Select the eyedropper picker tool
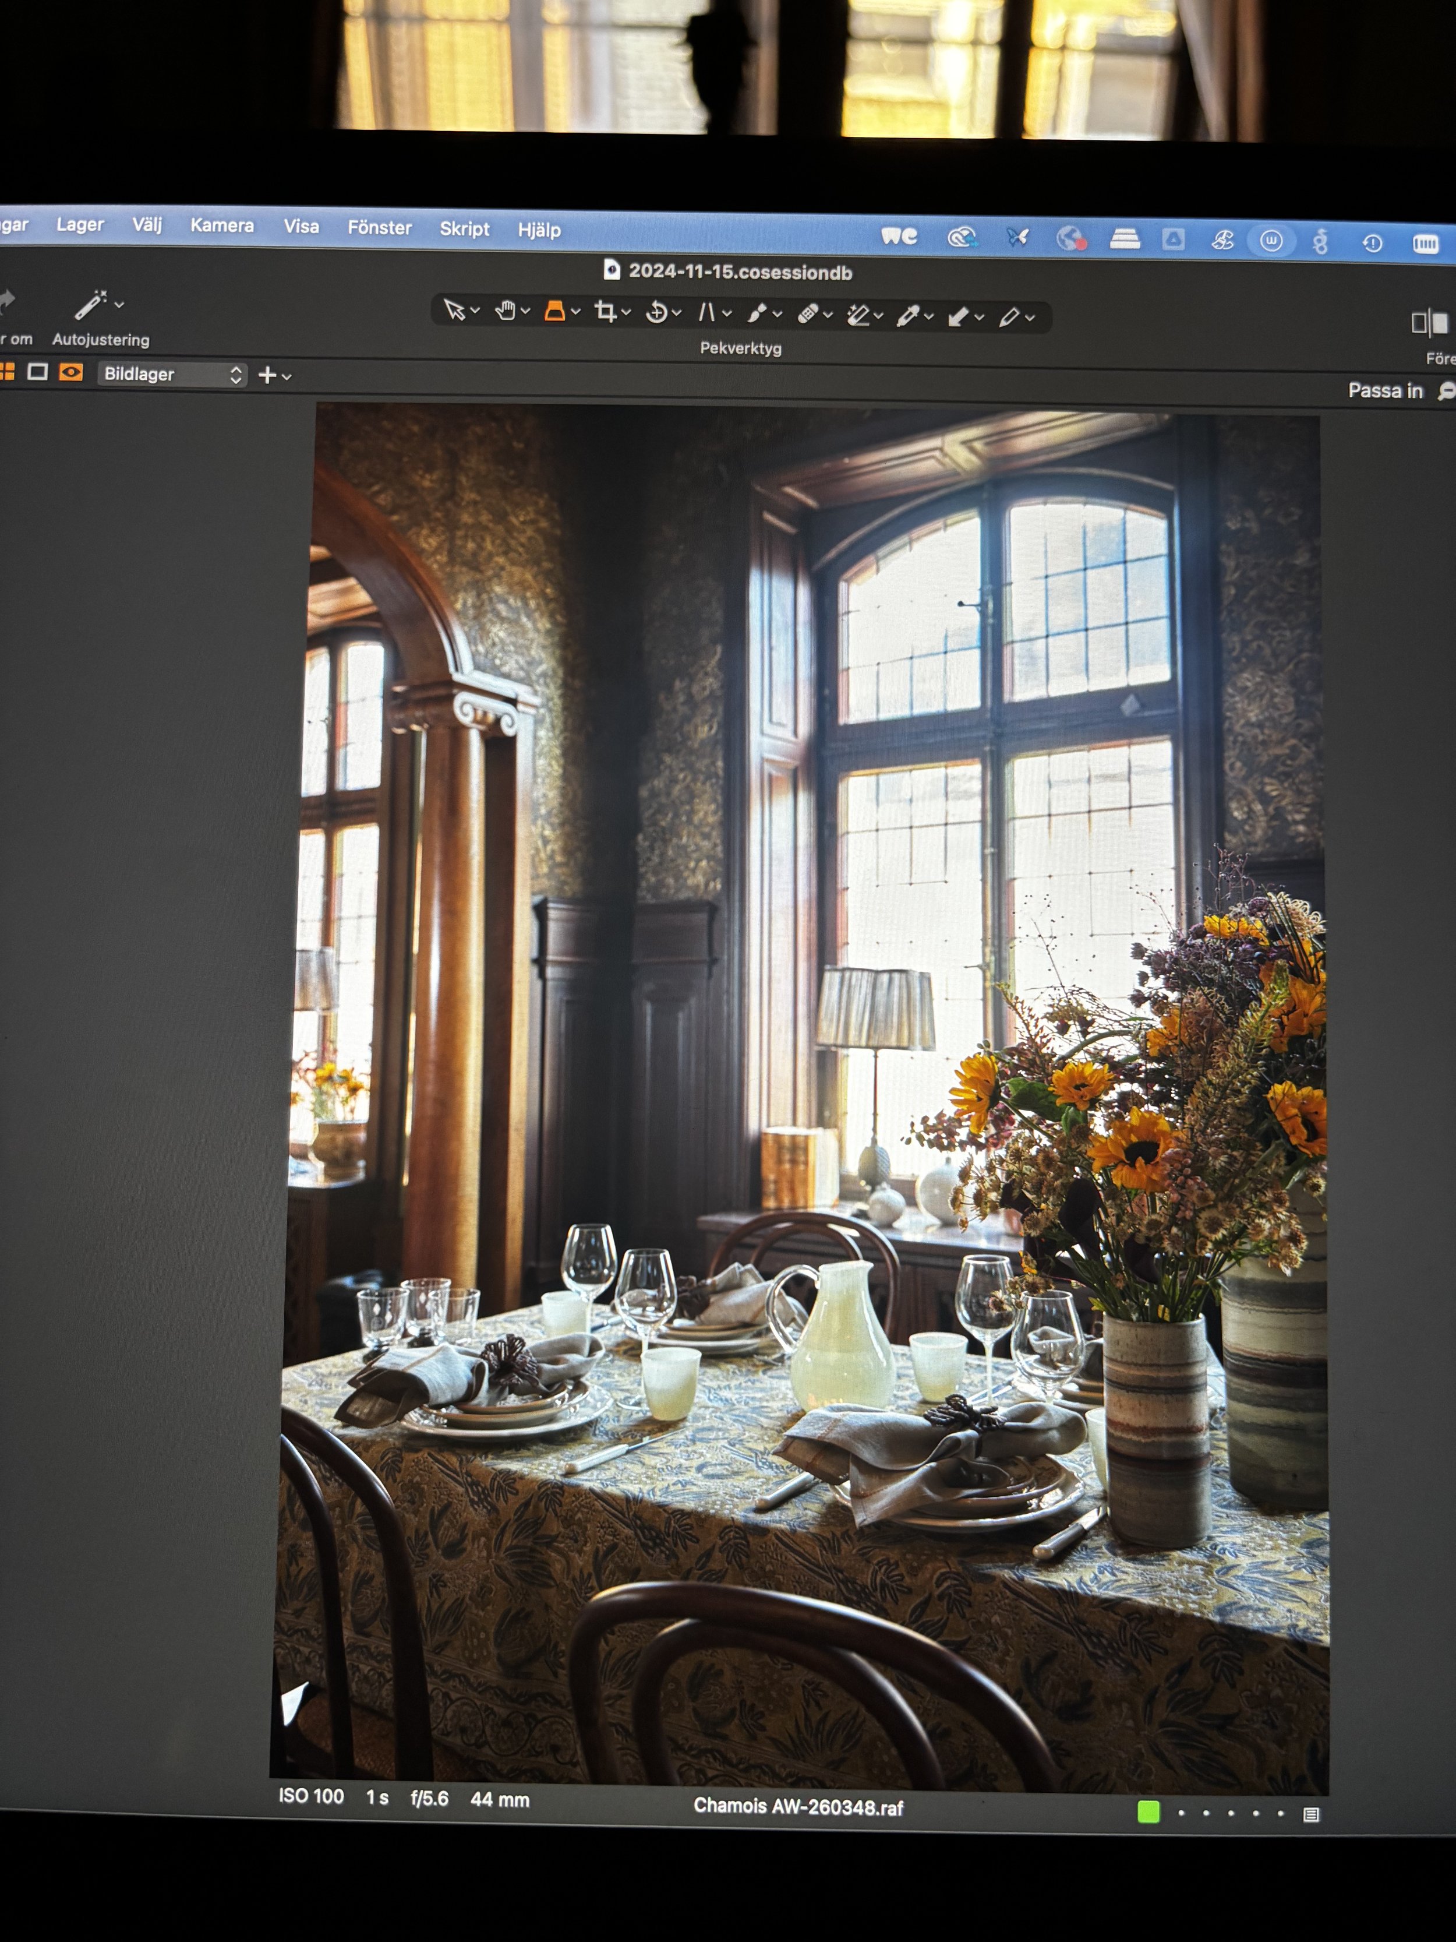This screenshot has height=1942, width=1456. (907, 316)
